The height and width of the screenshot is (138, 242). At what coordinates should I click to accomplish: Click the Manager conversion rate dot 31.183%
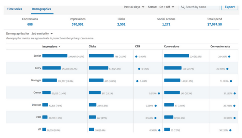tap(231, 81)
